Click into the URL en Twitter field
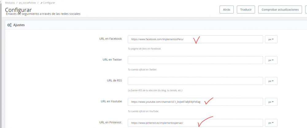This screenshot has height=128, width=307. pos(195,60)
